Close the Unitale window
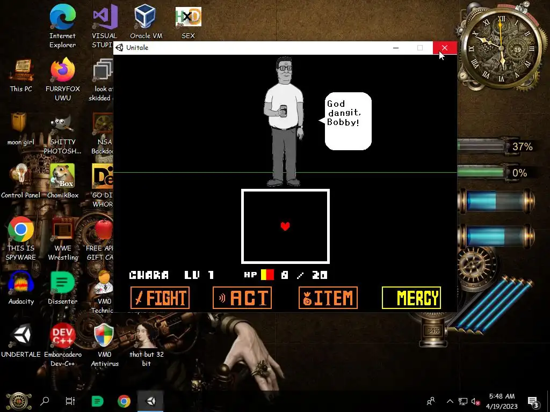 [x=444, y=48]
